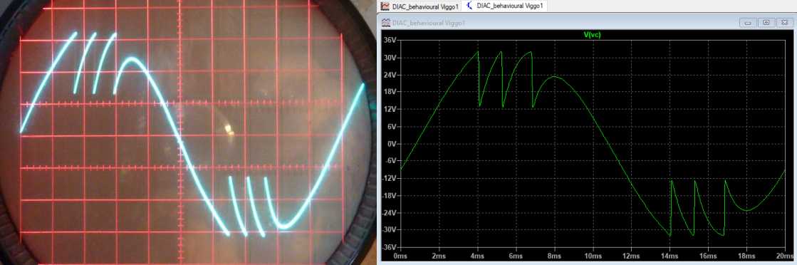797x265 pixels.
Task: Click the plot window title bar text
Action: tap(428, 23)
